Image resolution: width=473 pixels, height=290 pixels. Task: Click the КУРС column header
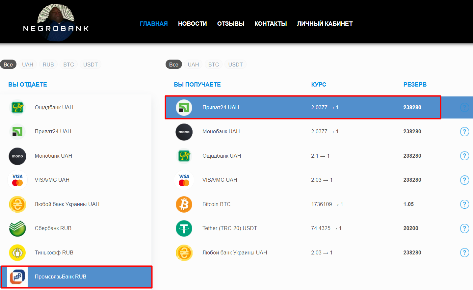319,85
